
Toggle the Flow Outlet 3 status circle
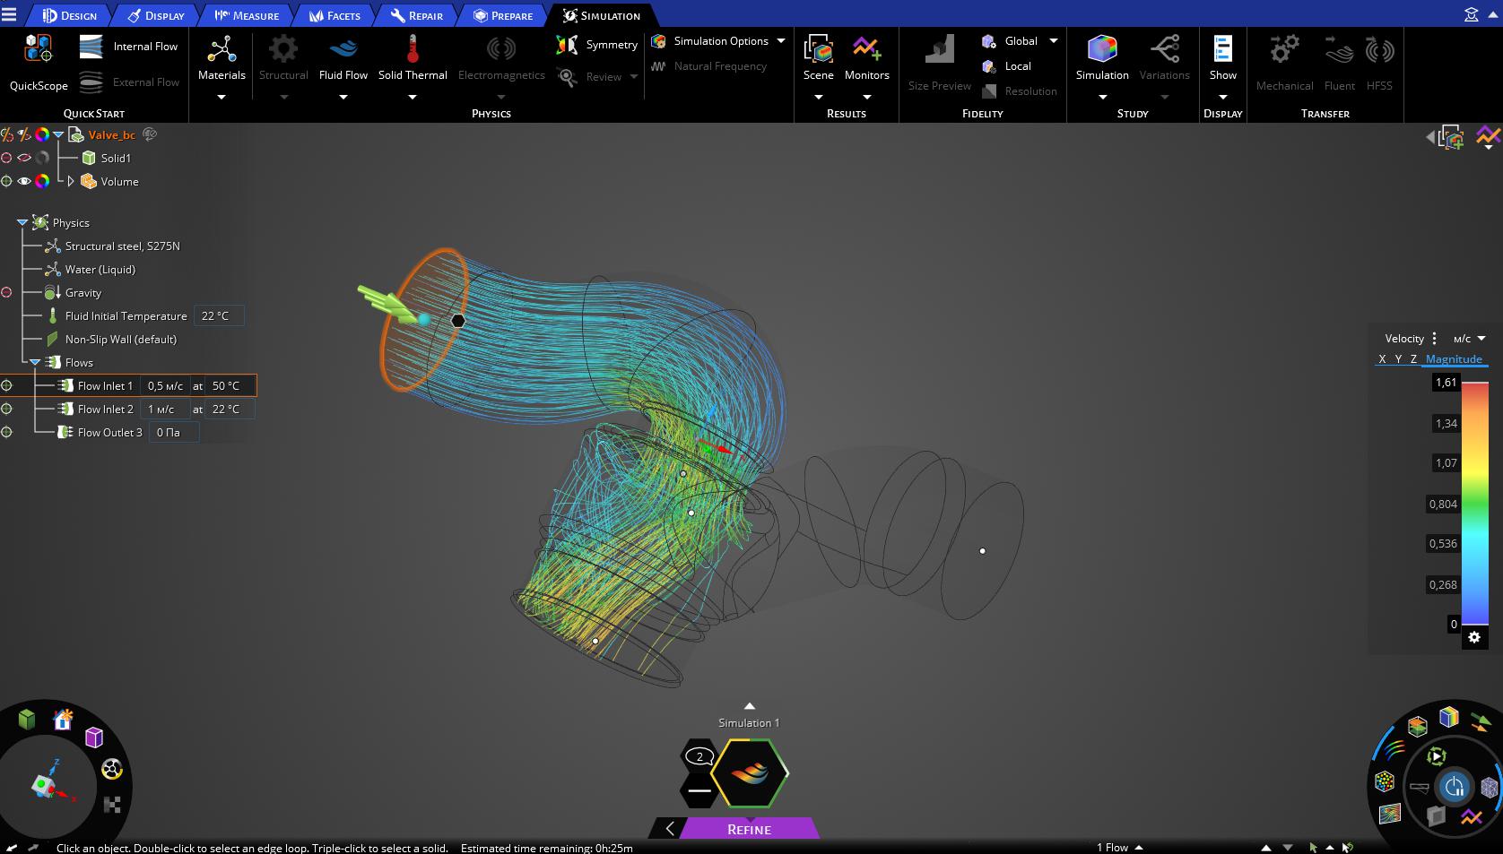[6, 432]
